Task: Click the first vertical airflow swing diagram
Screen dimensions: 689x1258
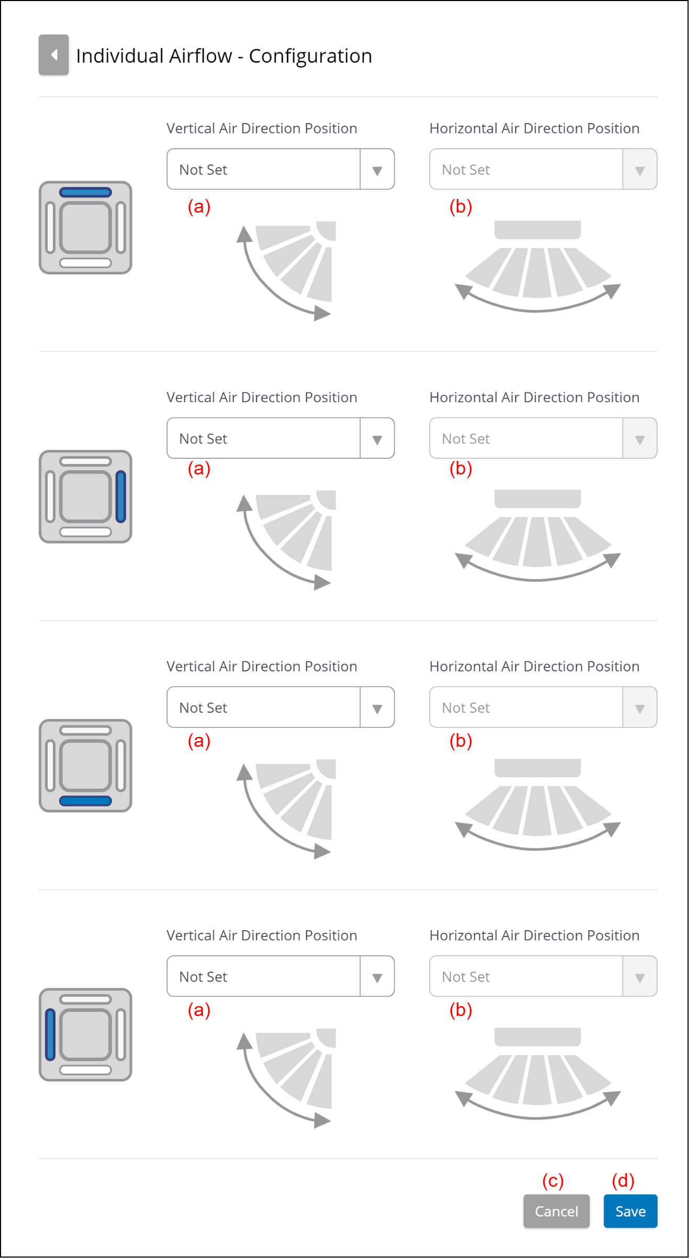Action: click(286, 271)
